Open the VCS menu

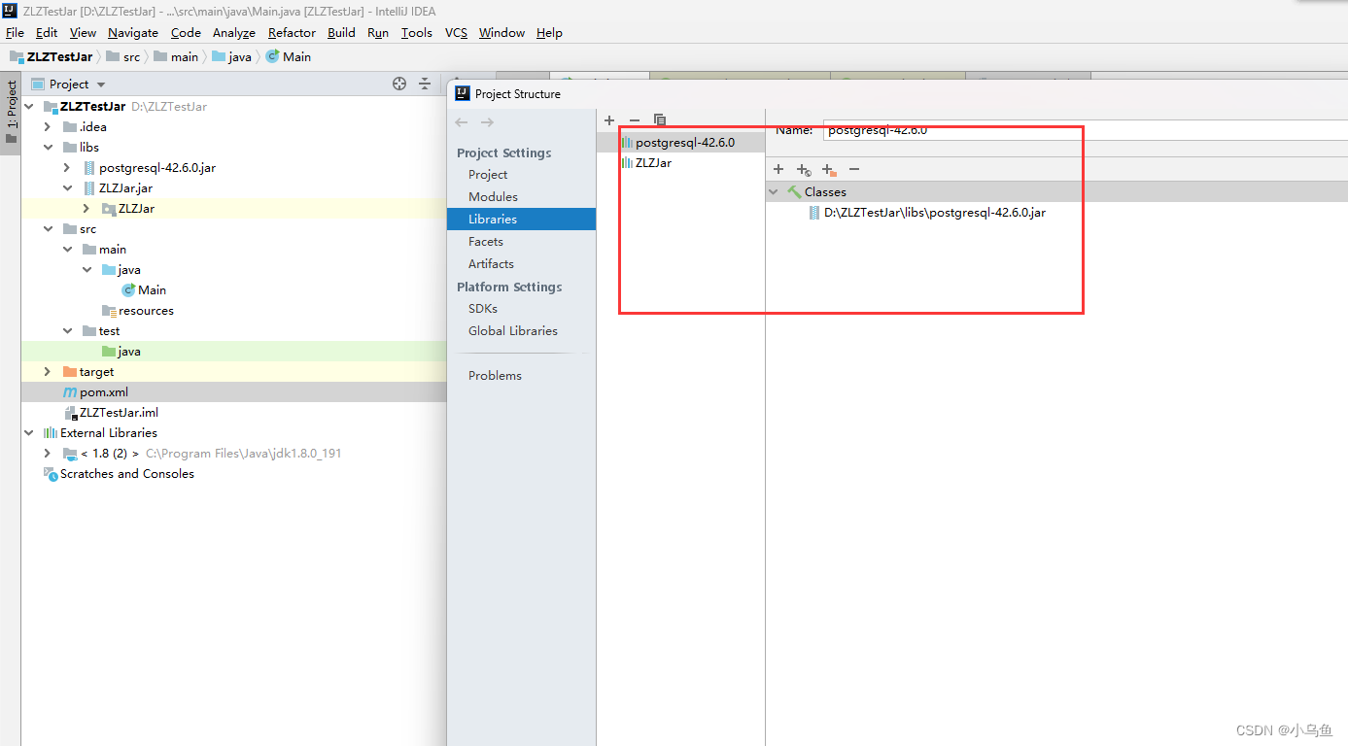[456, 32]
